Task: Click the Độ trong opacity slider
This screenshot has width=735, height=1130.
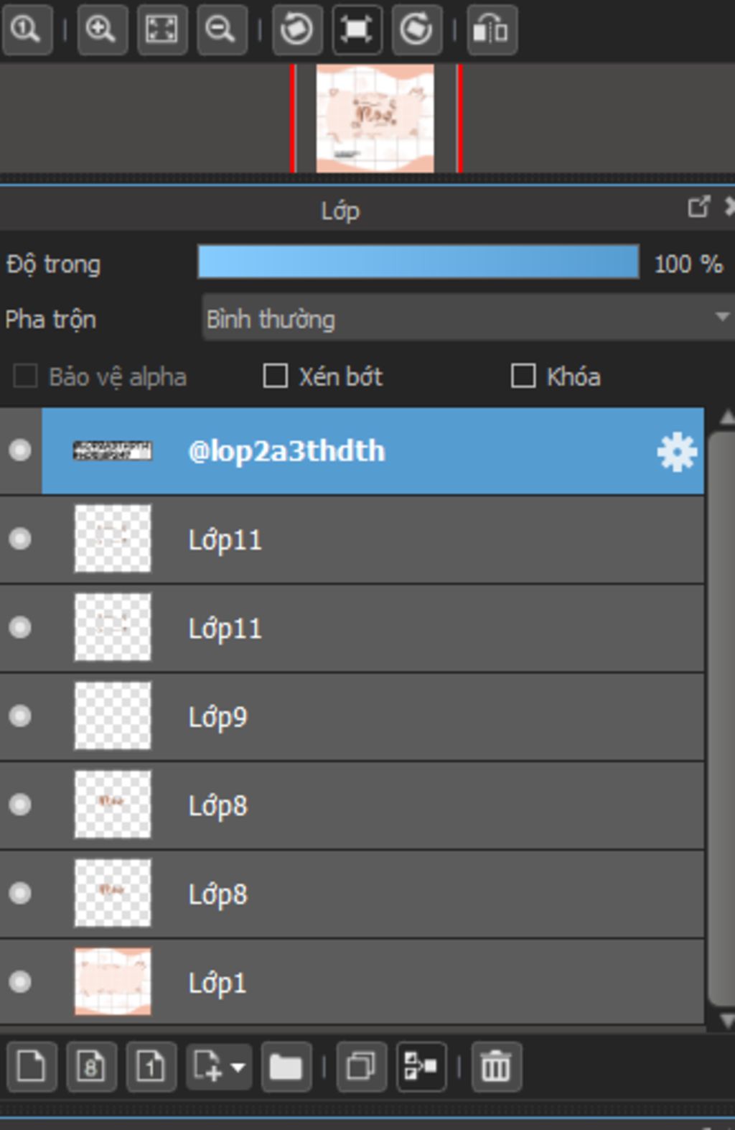Action: [418, 262]
